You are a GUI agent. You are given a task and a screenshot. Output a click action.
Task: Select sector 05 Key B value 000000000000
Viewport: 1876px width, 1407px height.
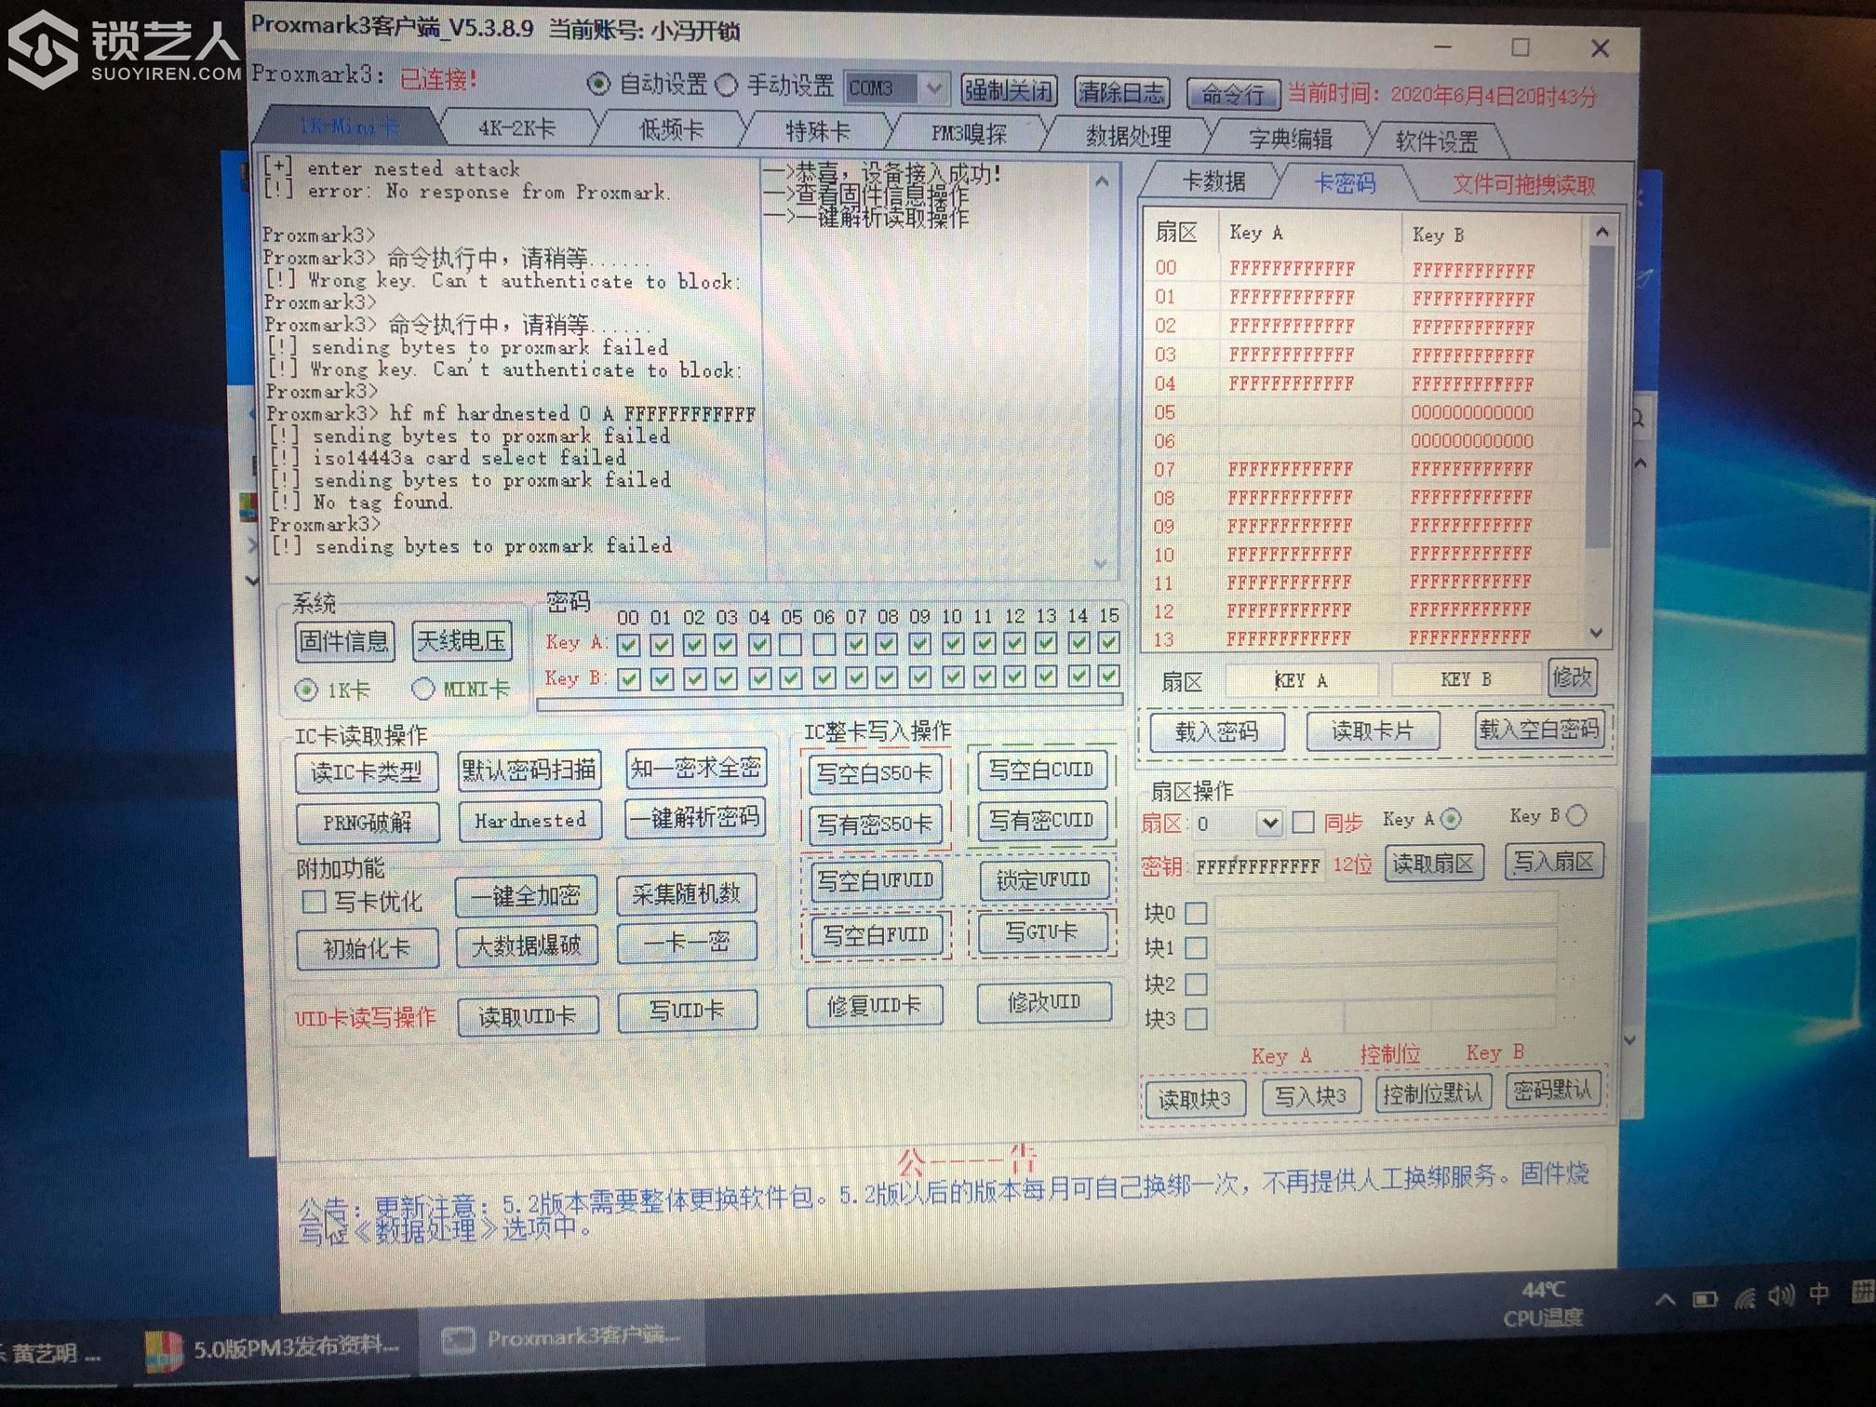(1471, 412)
